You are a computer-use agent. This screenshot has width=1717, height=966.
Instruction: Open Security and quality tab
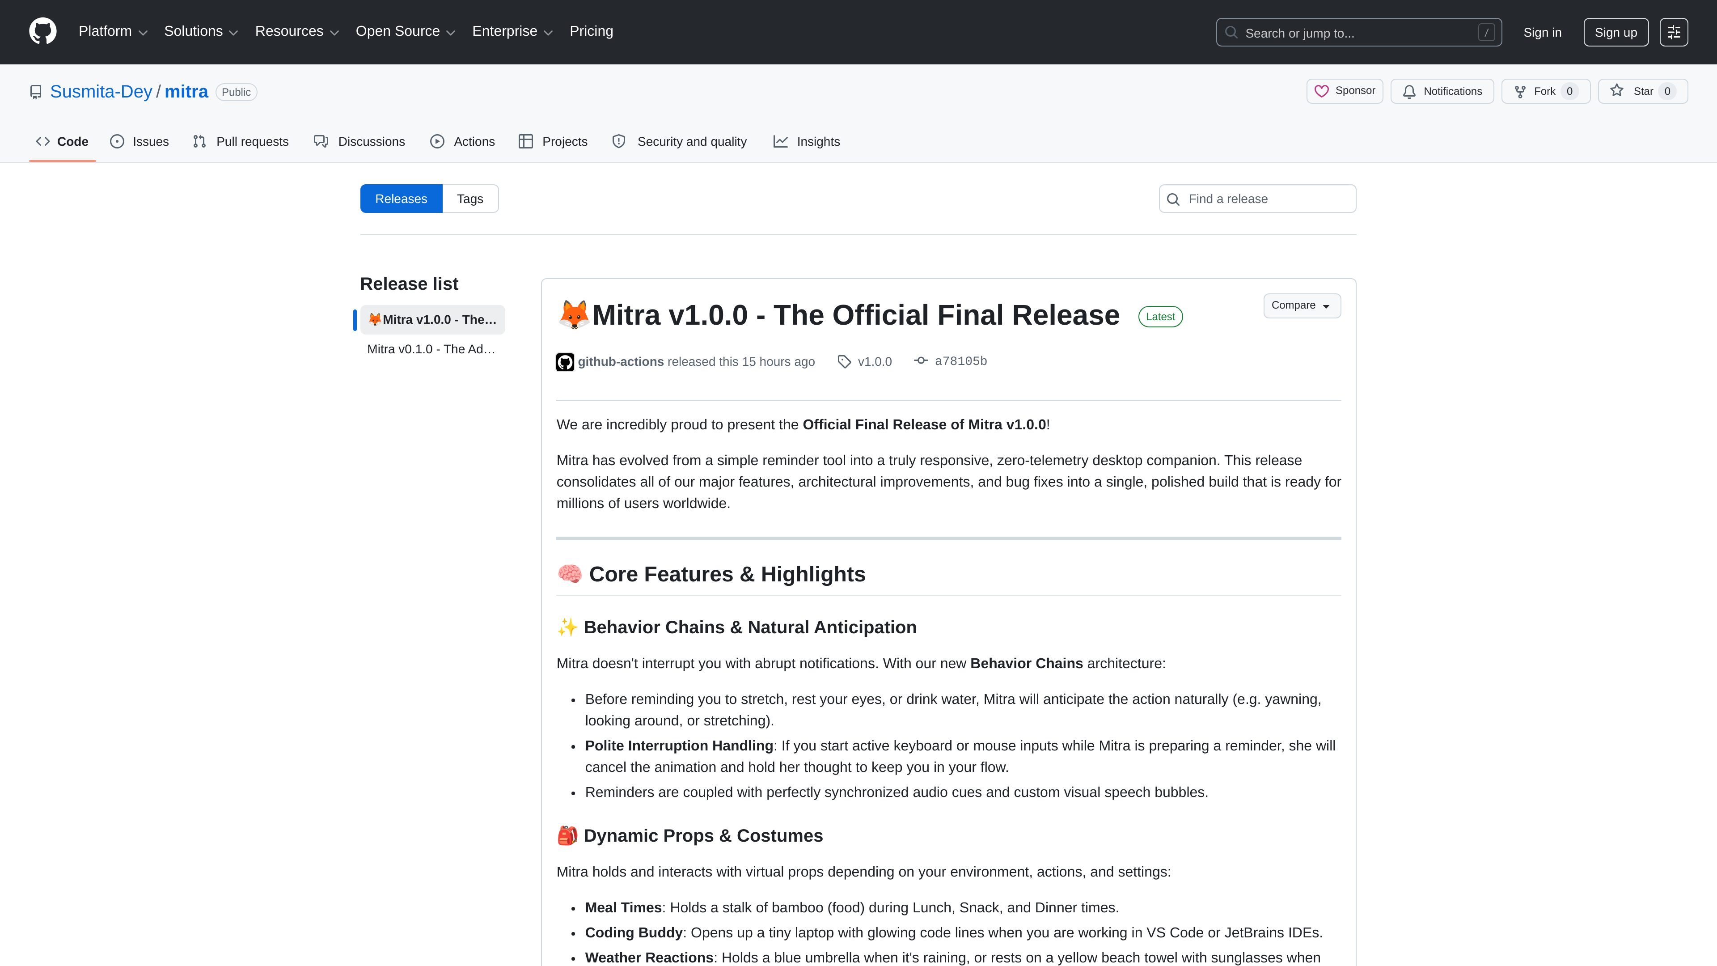[x=679, y=141]
